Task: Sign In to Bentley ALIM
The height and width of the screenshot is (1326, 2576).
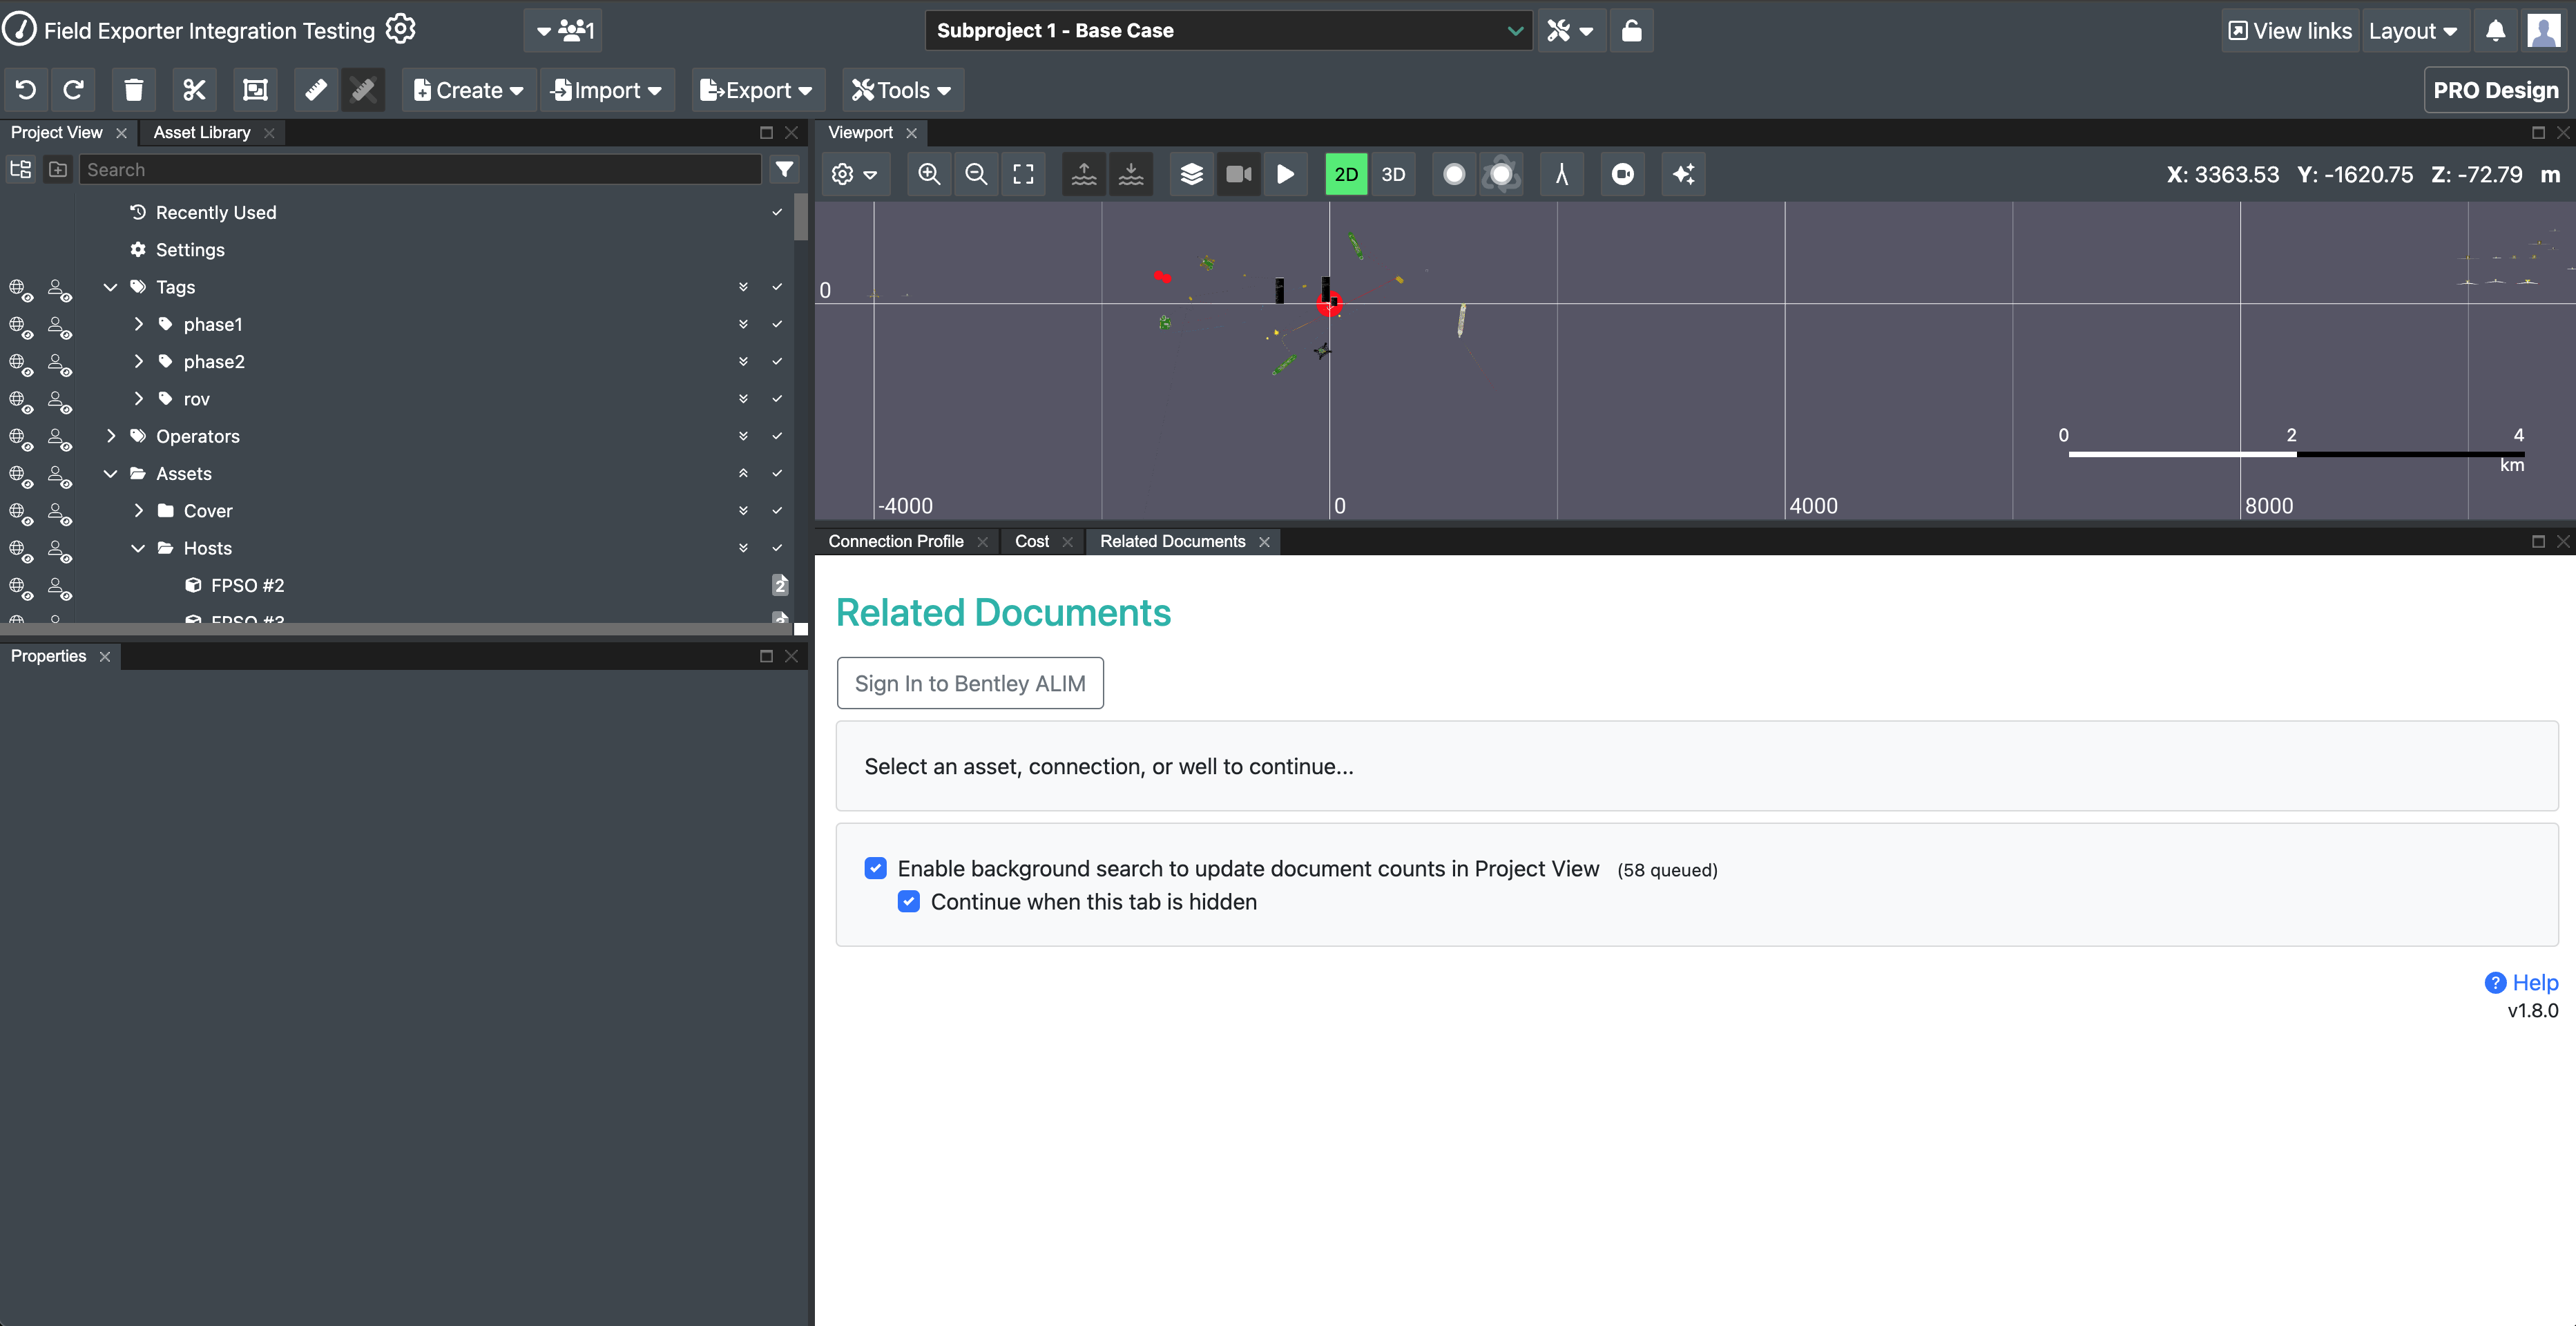Action: click(970, 682)
